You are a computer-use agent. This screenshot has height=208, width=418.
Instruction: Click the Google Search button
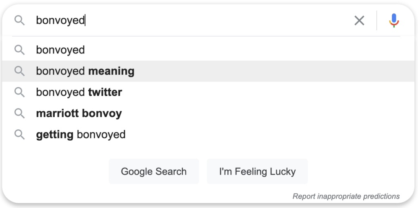tap(154, 171)
